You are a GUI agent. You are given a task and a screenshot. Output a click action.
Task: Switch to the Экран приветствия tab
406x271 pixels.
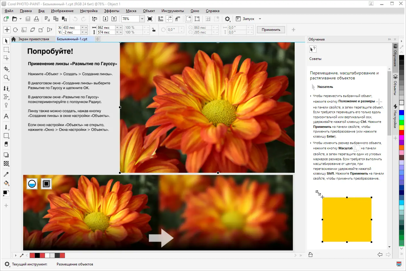click(x=35, y=39)
